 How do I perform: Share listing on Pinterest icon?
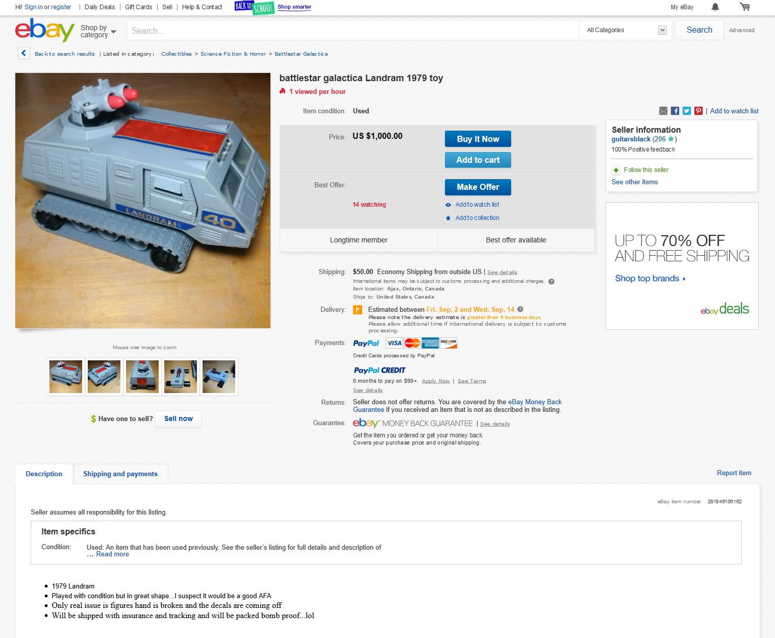698,111
